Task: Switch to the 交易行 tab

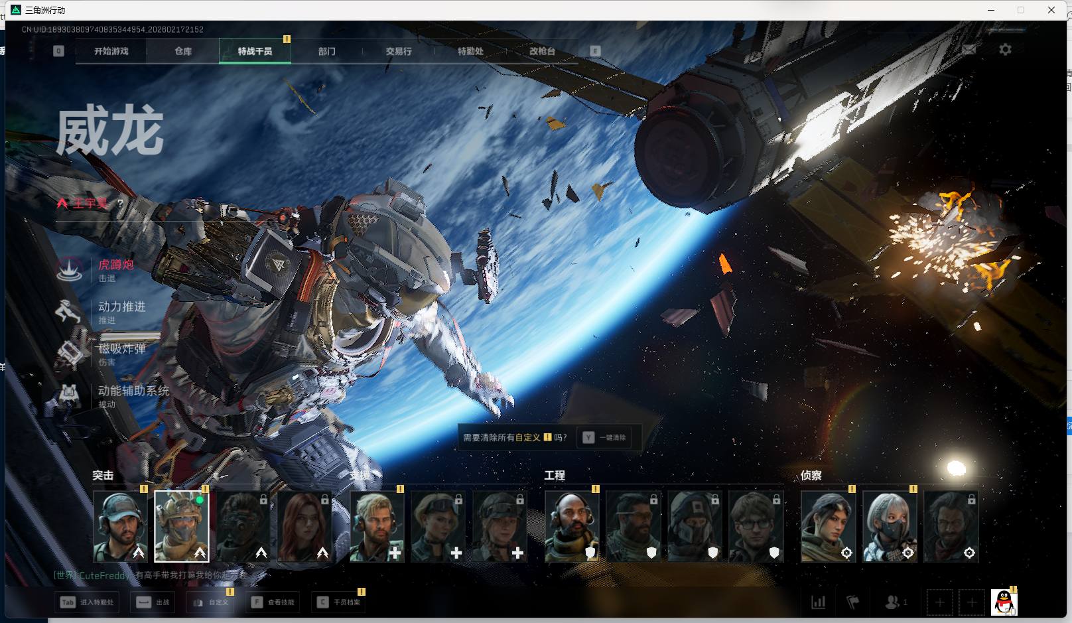Action: (399, 51)
